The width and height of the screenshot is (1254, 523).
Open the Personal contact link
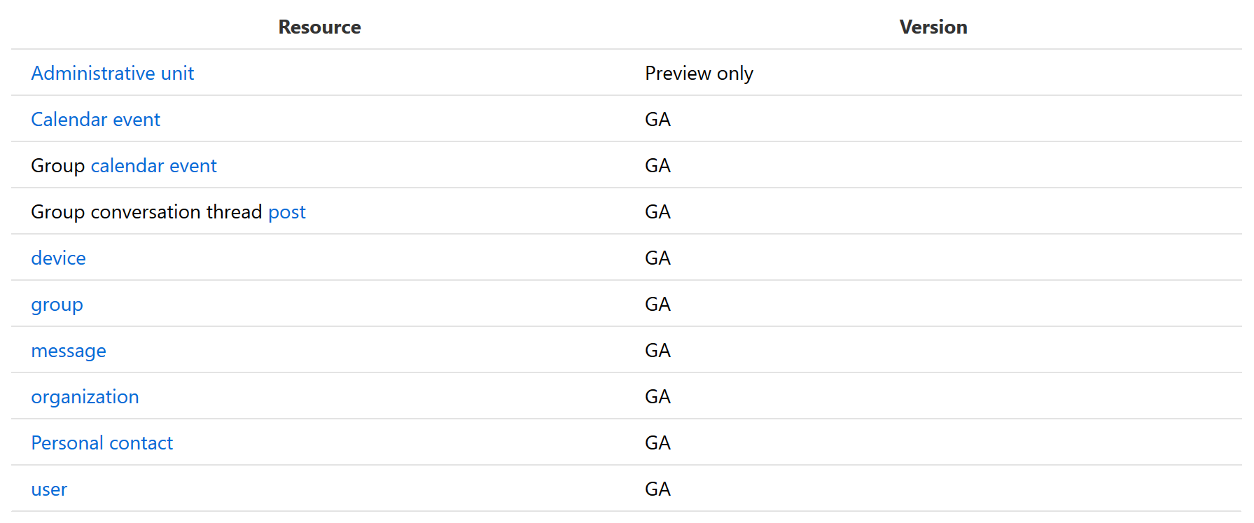102,443
